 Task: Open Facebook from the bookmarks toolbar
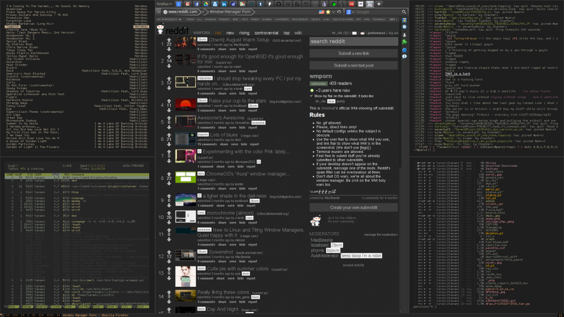tap(197, 3)
